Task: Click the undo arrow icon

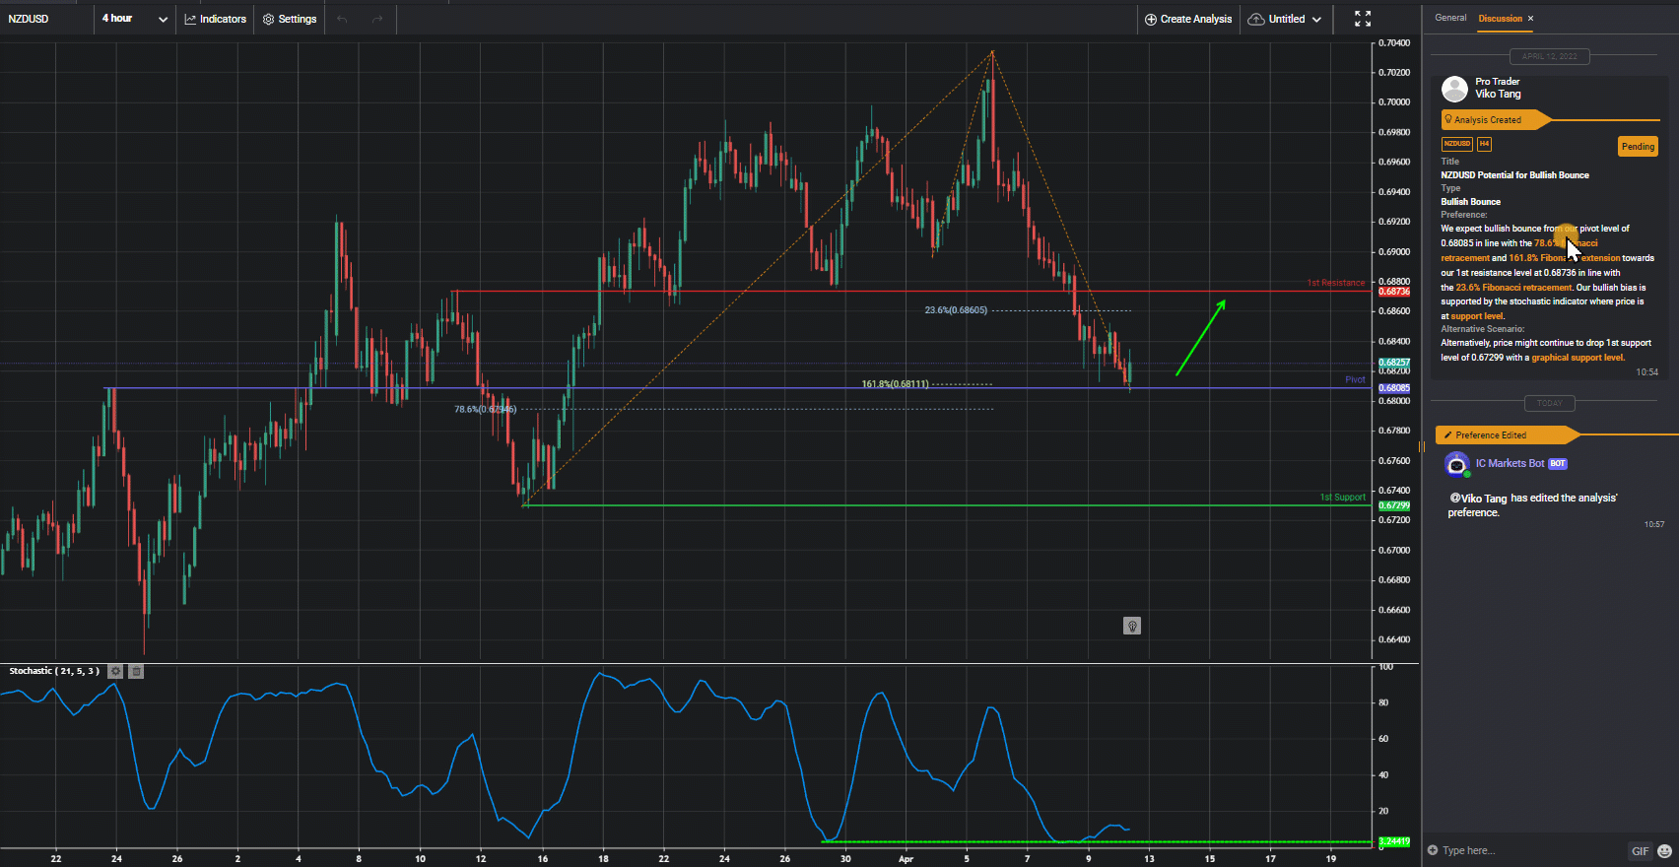Action: click(342, 19)
